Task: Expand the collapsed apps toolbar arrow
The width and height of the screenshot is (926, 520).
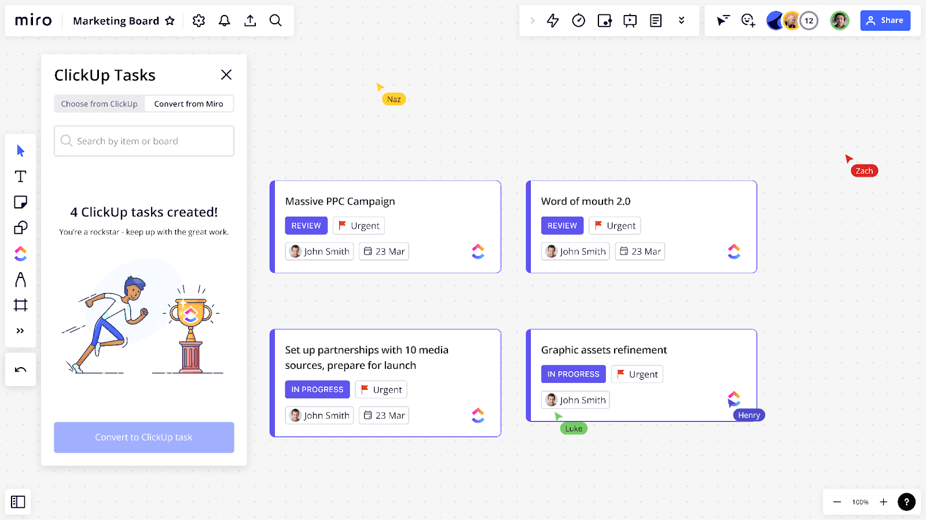Action: click(532, 21)
